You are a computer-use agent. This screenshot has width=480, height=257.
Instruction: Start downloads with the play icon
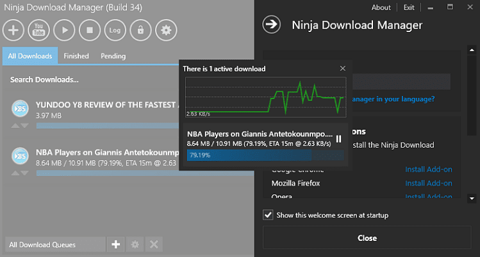pyautogui.click(x=64, y=30)
